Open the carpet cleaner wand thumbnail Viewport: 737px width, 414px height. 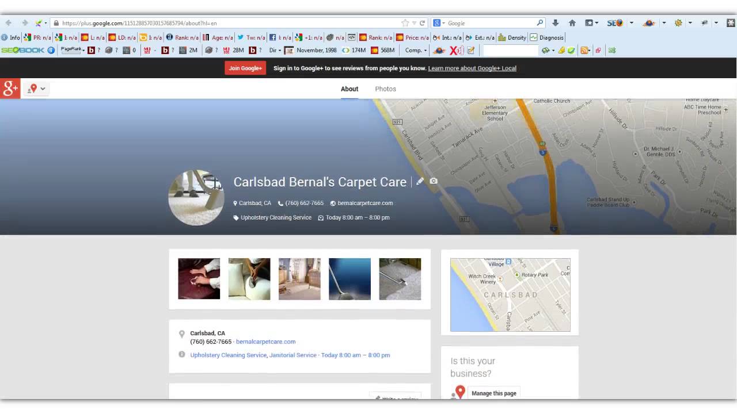400,279
